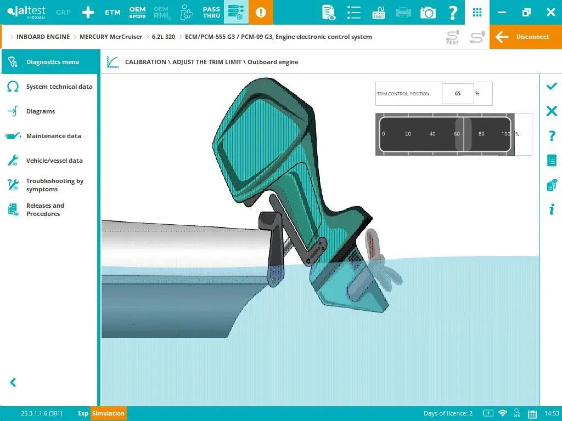Open the keyboard input icon

[x=379, y=12]
